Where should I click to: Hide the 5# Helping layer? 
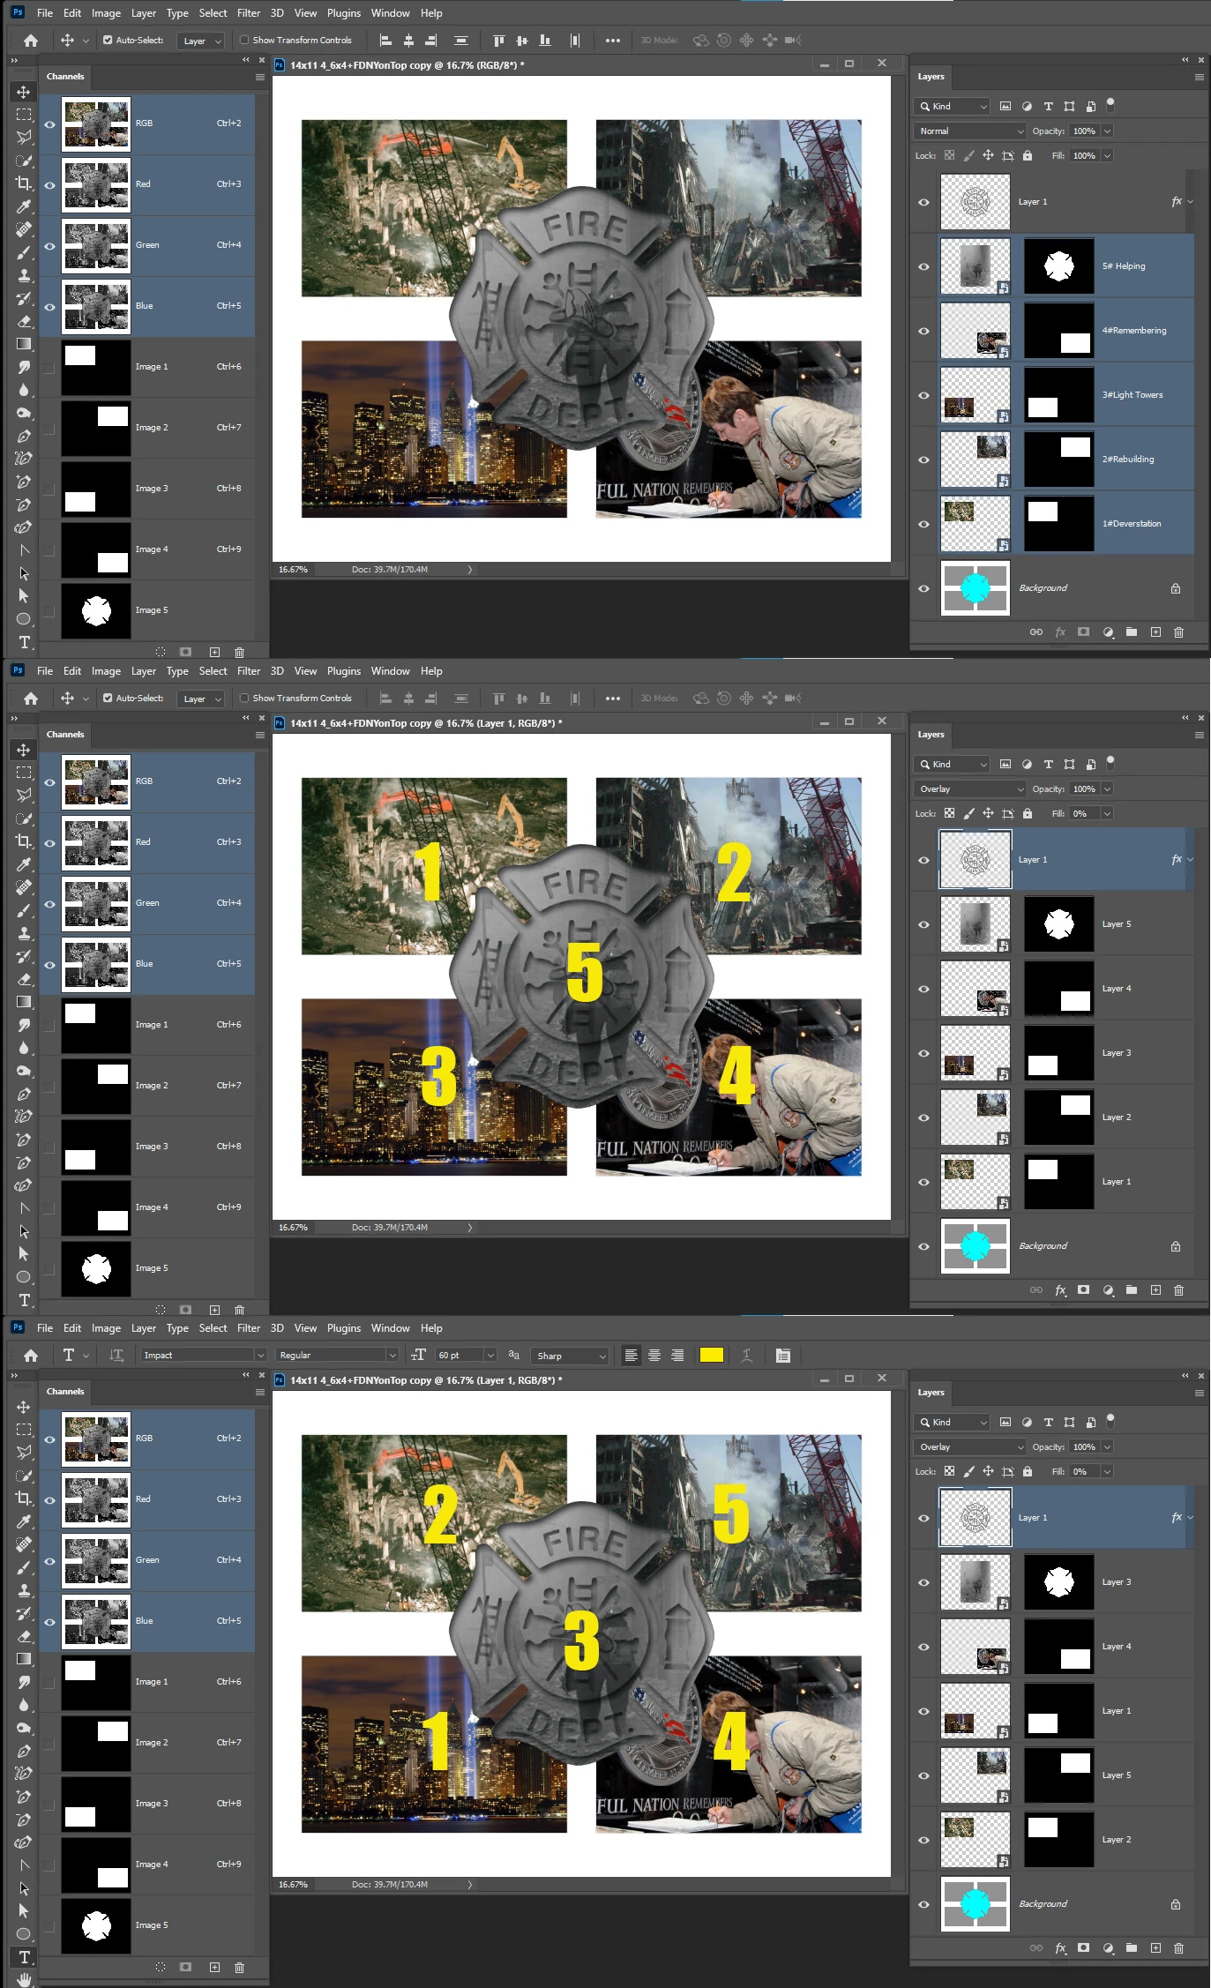pos(923,266)
